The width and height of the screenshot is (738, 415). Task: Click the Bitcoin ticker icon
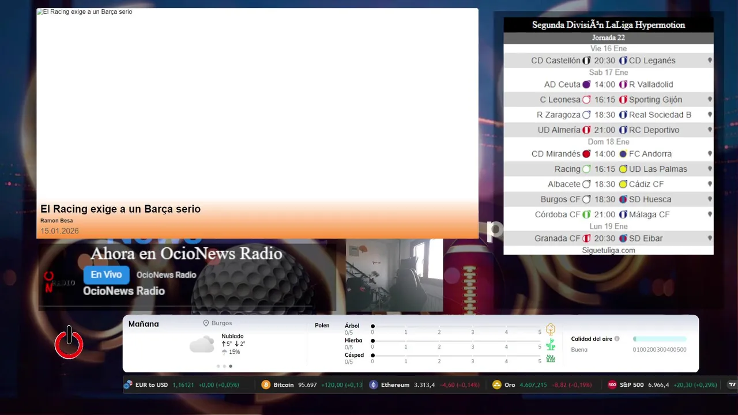(266, 385)
